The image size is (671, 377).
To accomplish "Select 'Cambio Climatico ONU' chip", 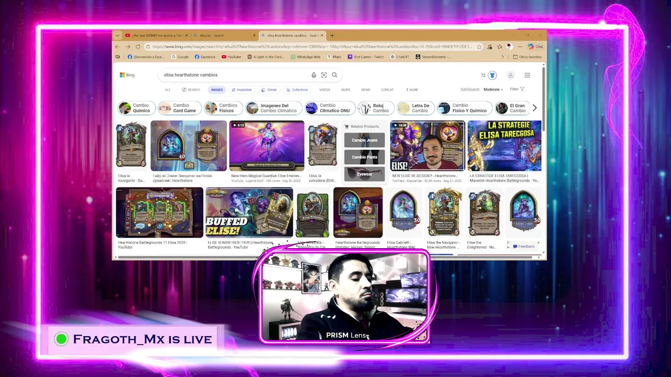I will [329, 108].
